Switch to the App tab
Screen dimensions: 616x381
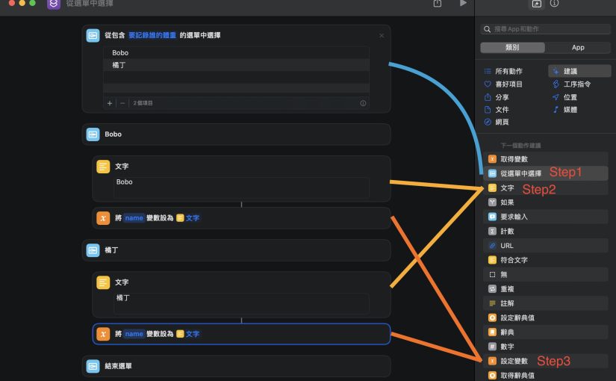tap(577, 47)
